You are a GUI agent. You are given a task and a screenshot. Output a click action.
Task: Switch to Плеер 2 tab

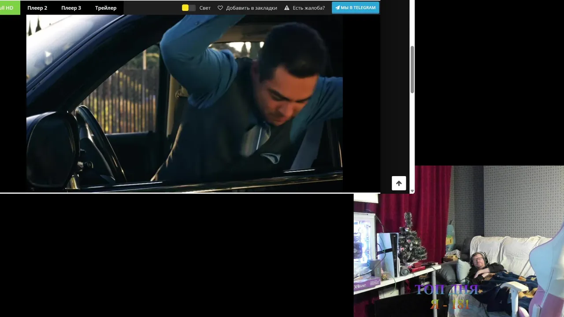click(x=37, y=8)
